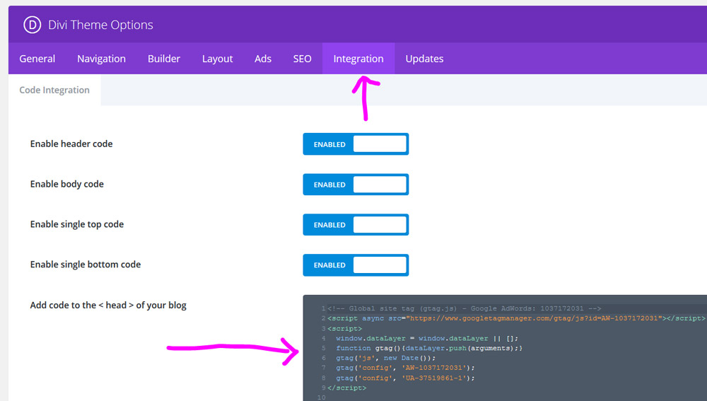Open the General tab
Screen dimensions: 707x401
pyautogui.click(x=37, y=59)
